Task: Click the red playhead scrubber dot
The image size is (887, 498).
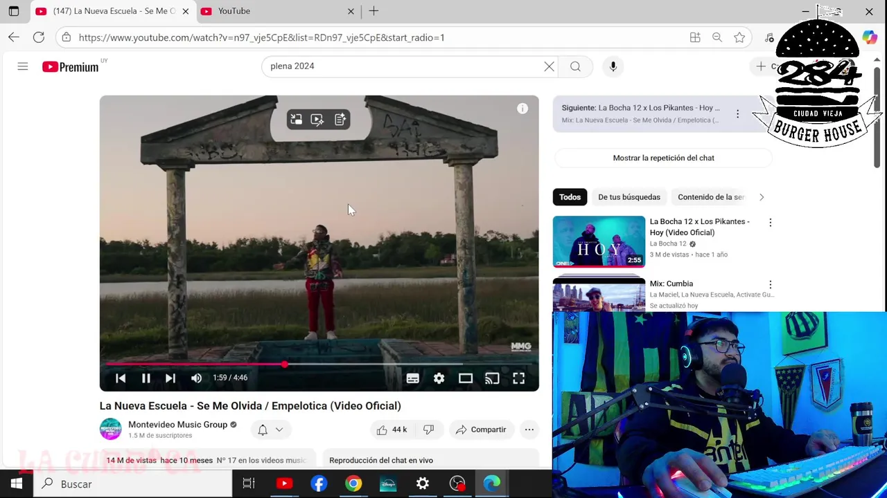Action: 285,364
